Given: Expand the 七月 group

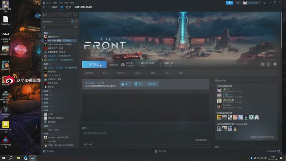Looking at the screenshot, I should coord(43,95).
